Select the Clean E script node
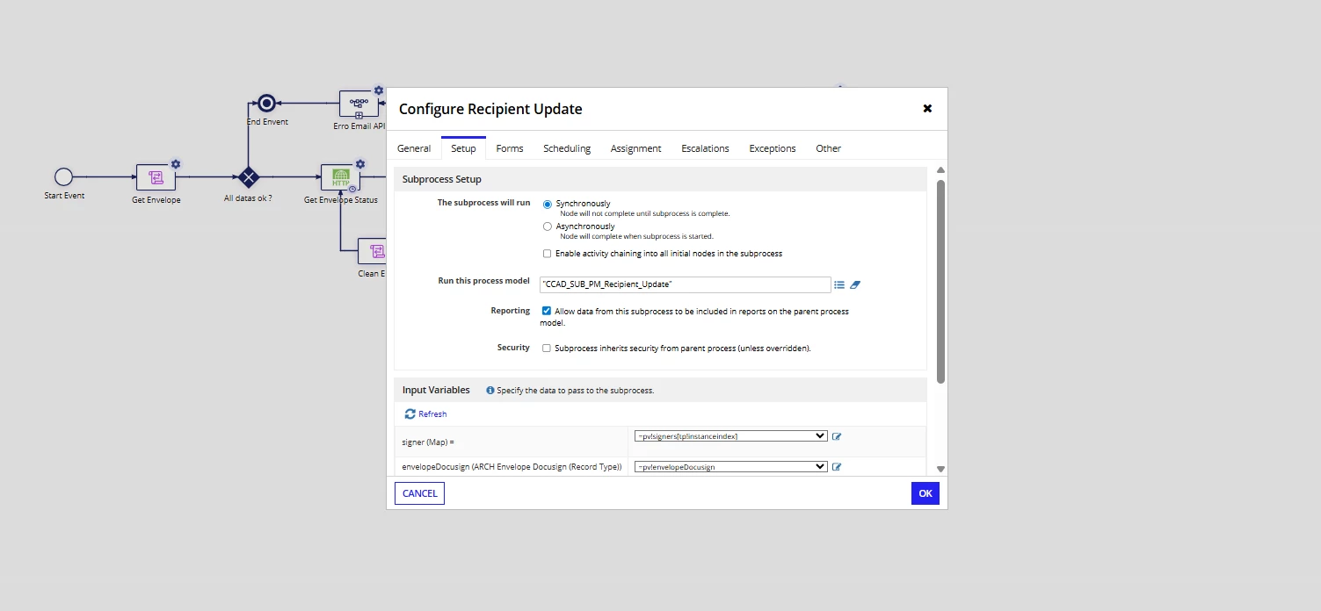Viewport: 1321px width, 611px height. coord(372,251)
